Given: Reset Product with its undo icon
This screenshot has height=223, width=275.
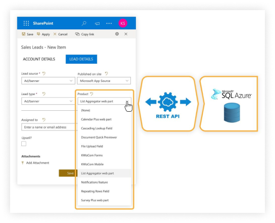Looking at the screenshot, I should click(x=91, y=94).
